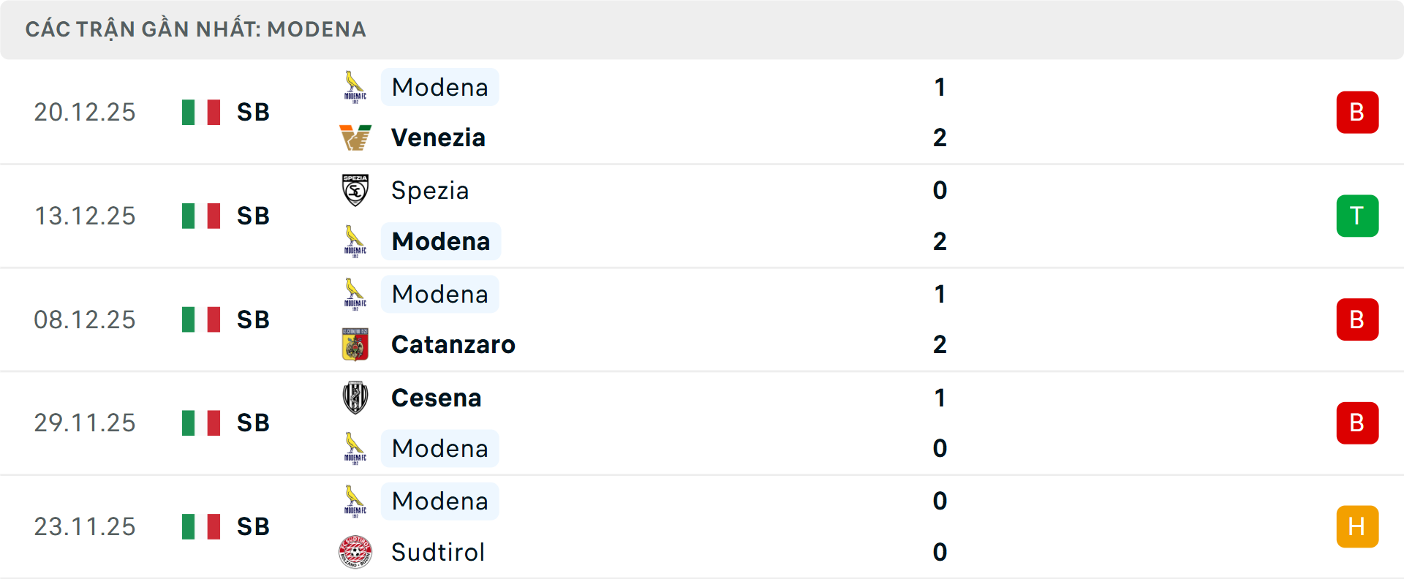This screenshot has height=579, width=1404.
Task: Open the Sudtirol team link
Action: point(438,552)
